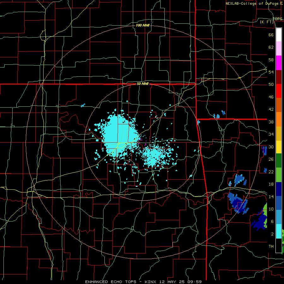Click the '22' legend value
The width and height of the screenshot is (284, 284).
(x=271, y=172)
